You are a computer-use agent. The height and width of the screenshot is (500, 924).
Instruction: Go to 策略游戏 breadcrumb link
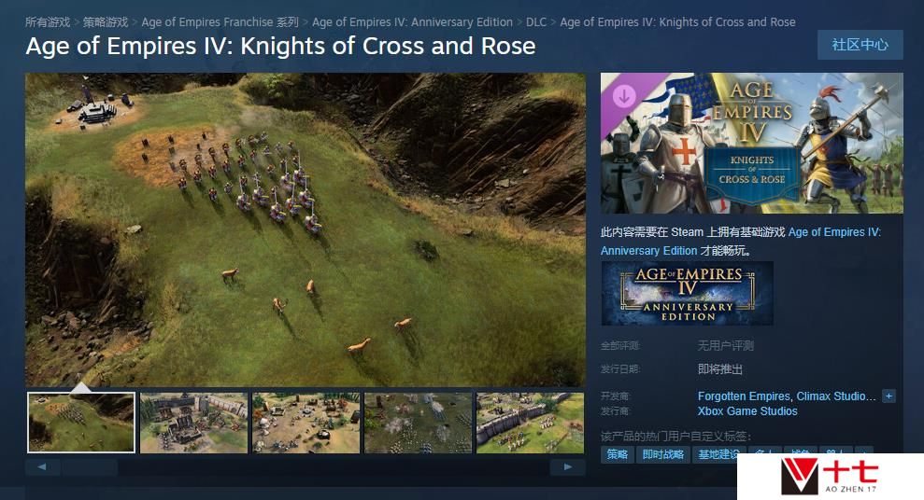(106, 22)
